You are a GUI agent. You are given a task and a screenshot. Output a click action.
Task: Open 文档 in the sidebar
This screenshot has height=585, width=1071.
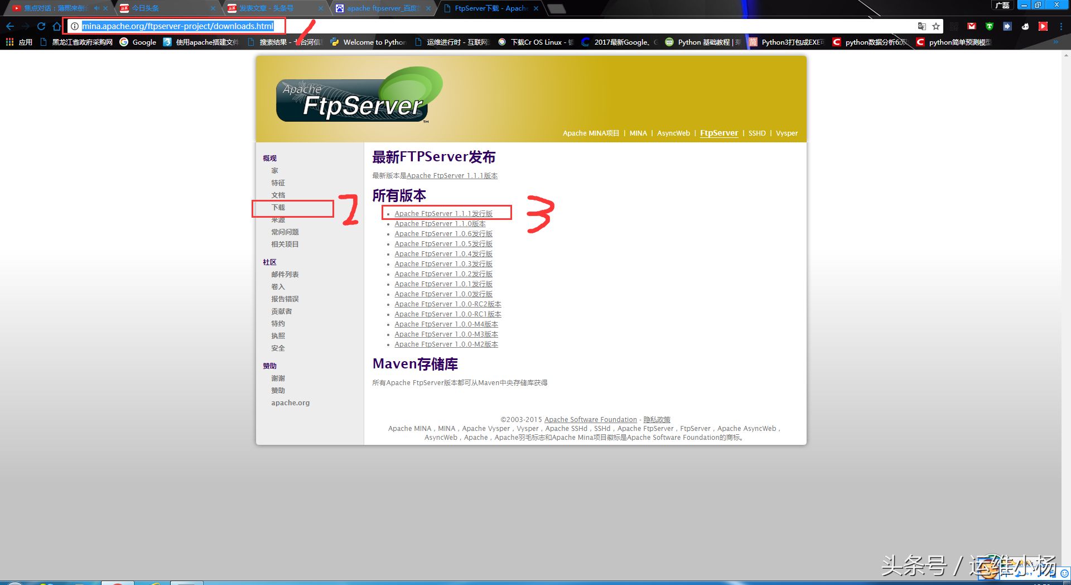click(x=278, y=195)
